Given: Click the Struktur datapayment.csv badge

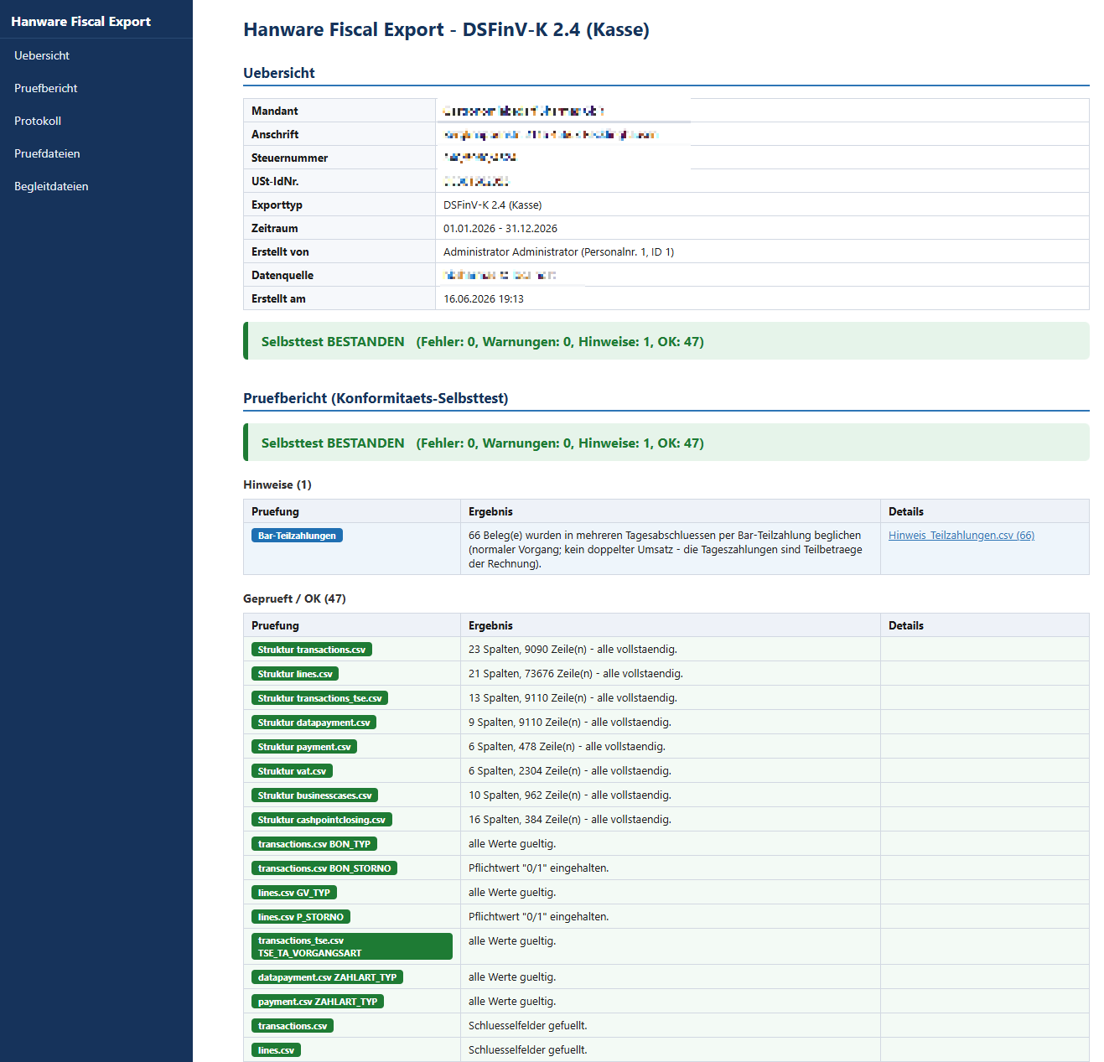Looking at the screenshot, I should click(x=314, y=723).
